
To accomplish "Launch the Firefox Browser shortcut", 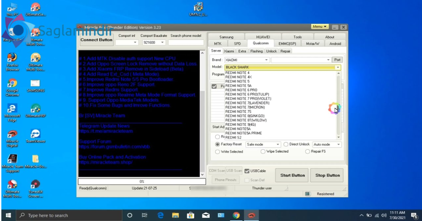I will coord(12,62).
